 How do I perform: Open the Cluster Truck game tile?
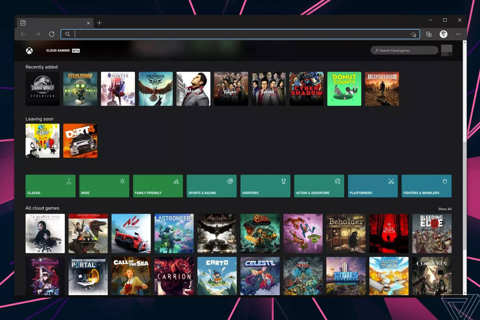click(389, 276)
